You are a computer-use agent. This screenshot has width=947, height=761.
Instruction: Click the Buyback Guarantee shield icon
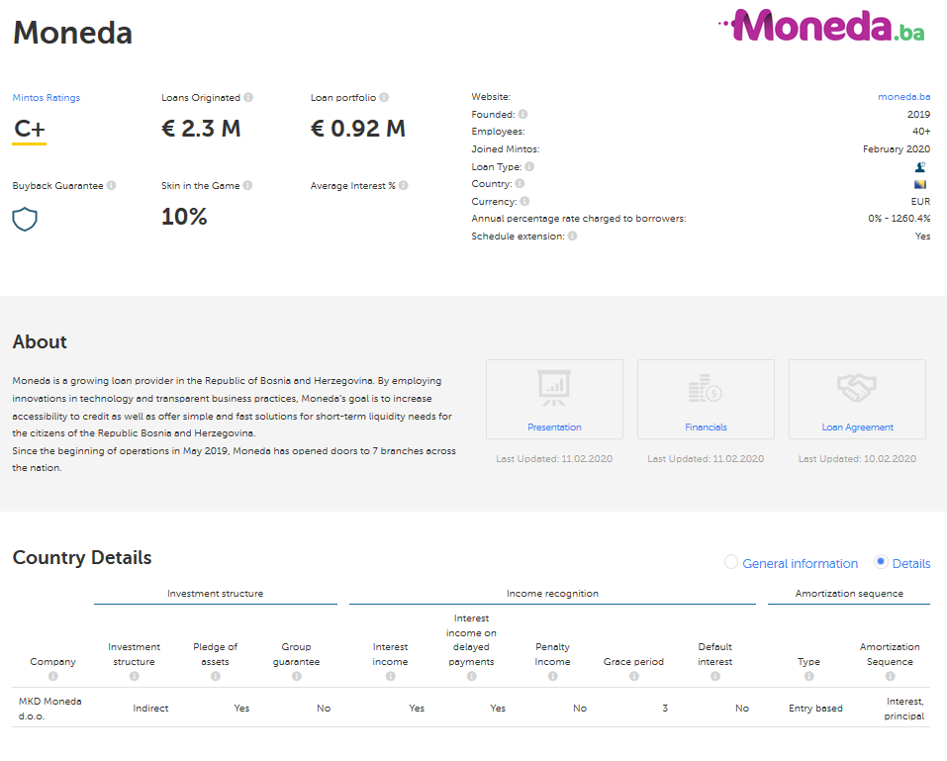click(x=25, y=219)
